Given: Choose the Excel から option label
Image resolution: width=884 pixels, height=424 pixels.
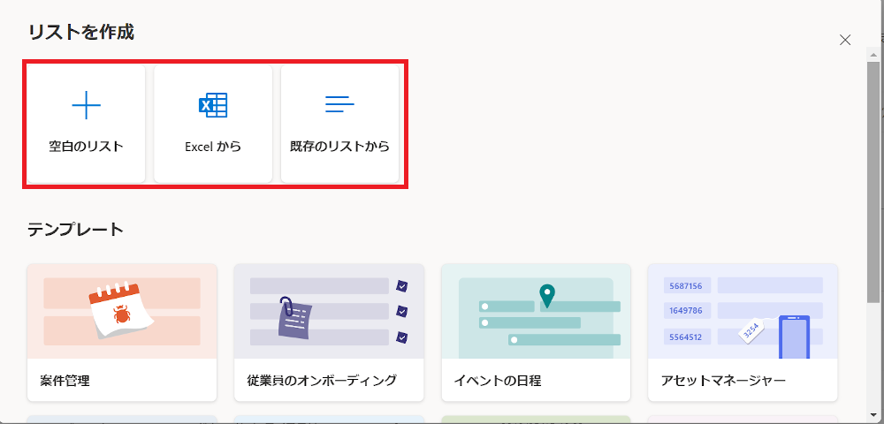Looking at the screenshot, I should [213, 147].
